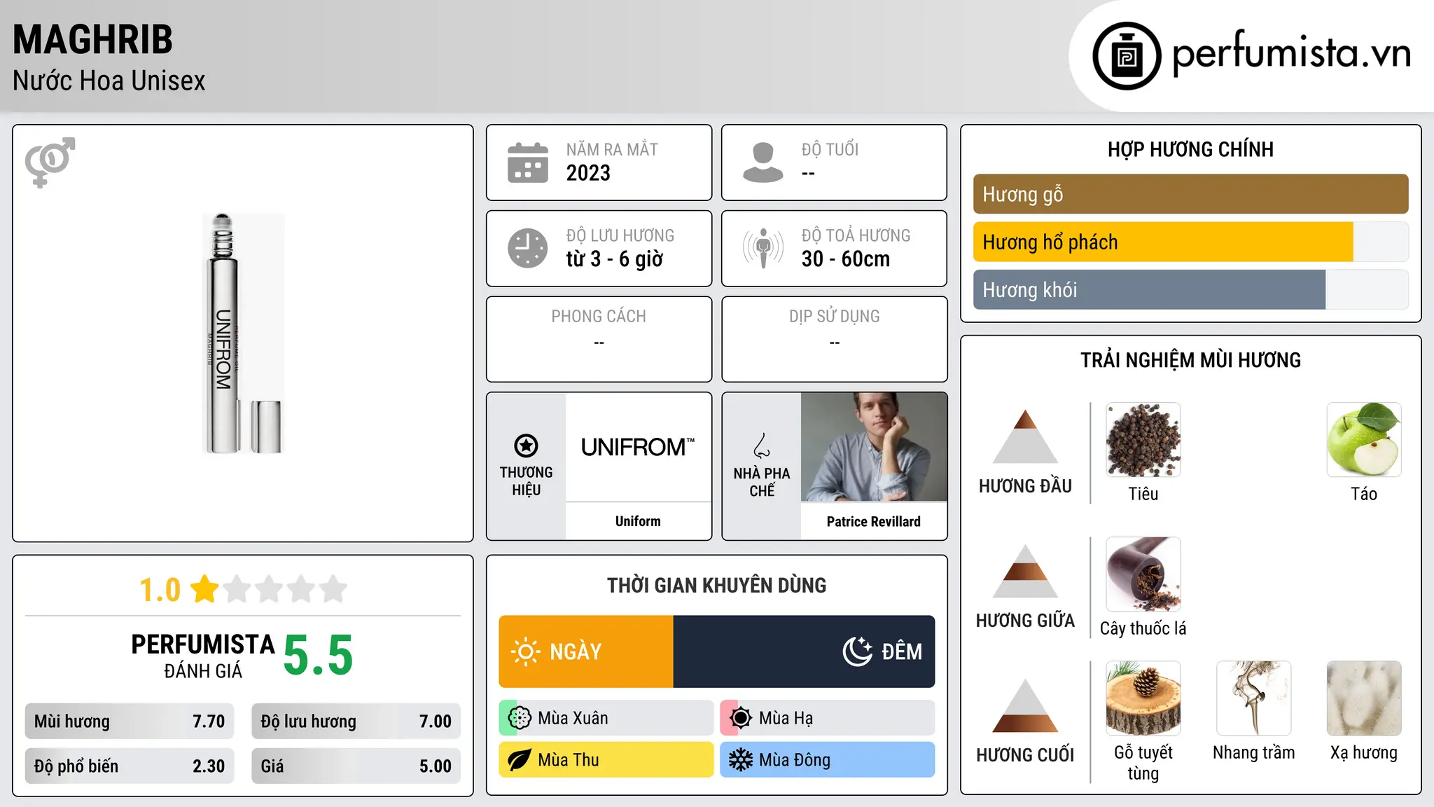Click the unisex gender symbol icon
Screen dimensions: 1434x807
click(x=50, y=162)
